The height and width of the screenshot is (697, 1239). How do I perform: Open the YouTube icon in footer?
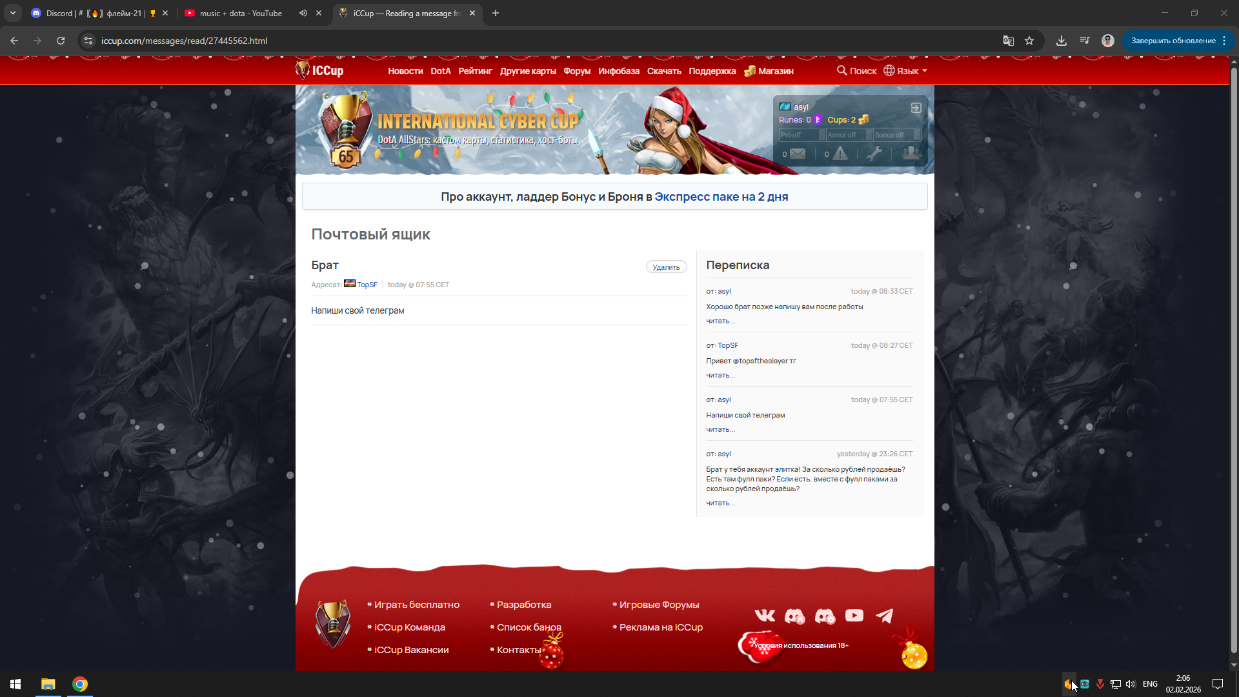pos(854,616)
